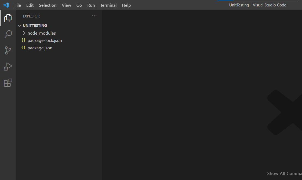Screen dimensions: 302x180
Task: Open the Run and Debug view
Action: tap(8, 67)
